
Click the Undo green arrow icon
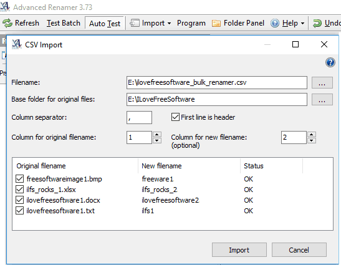coord(317,23)
